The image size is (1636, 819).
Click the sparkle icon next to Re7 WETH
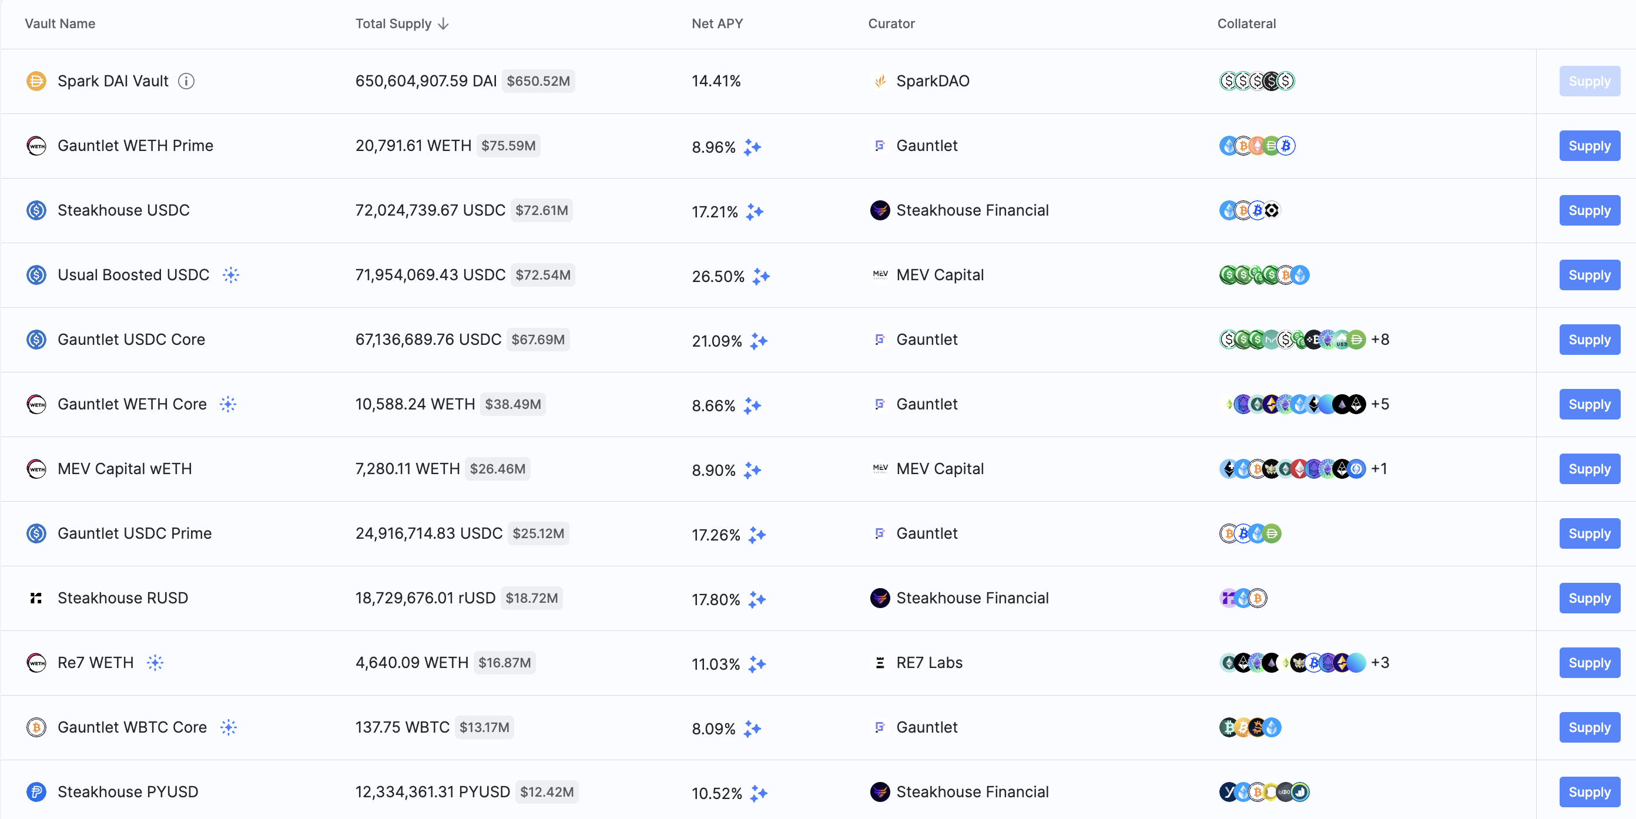click(x=155, y=663)
